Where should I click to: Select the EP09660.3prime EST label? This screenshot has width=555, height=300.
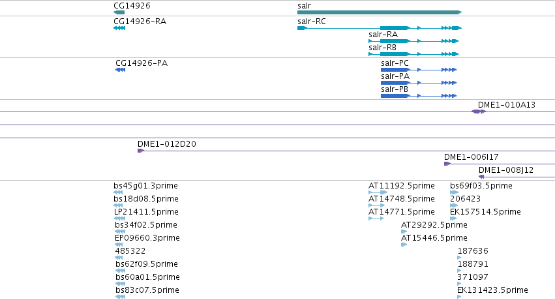[147, 238]
